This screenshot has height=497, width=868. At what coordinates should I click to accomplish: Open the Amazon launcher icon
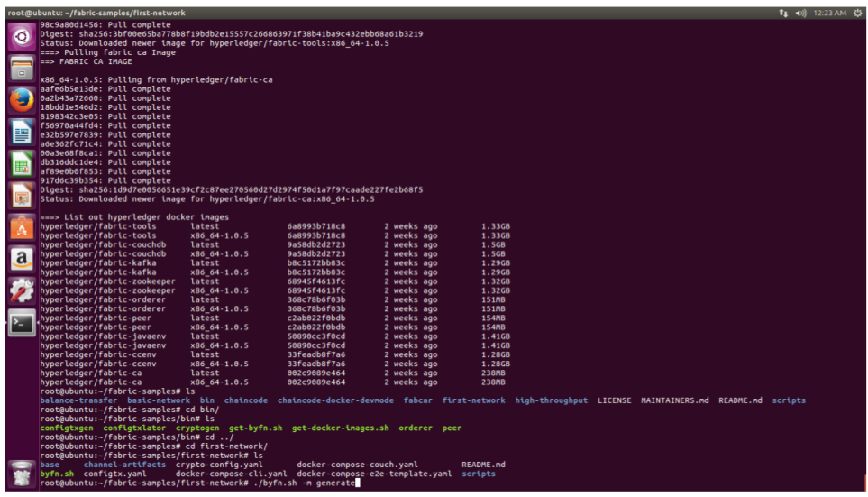coord(22,259)
